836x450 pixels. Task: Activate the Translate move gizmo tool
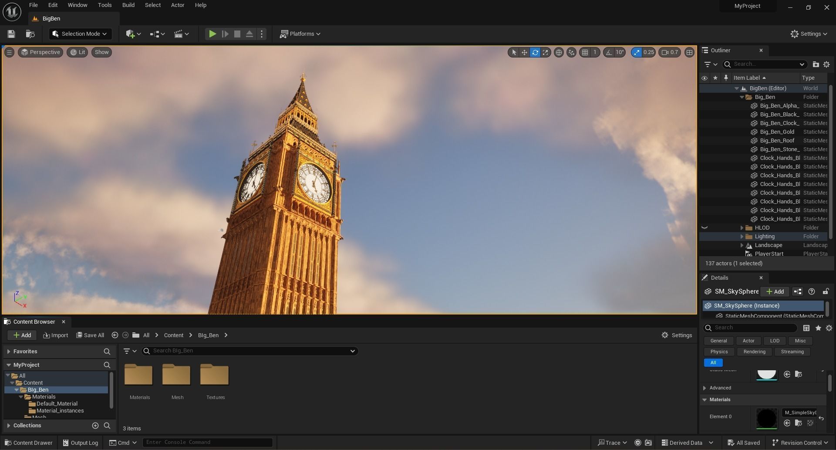pyautogui.click(x=524, y=52)
